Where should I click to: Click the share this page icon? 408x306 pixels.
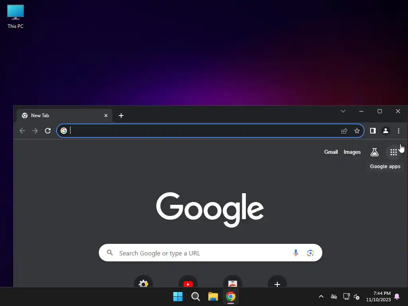pyautogui.click(x=344, y=131)
